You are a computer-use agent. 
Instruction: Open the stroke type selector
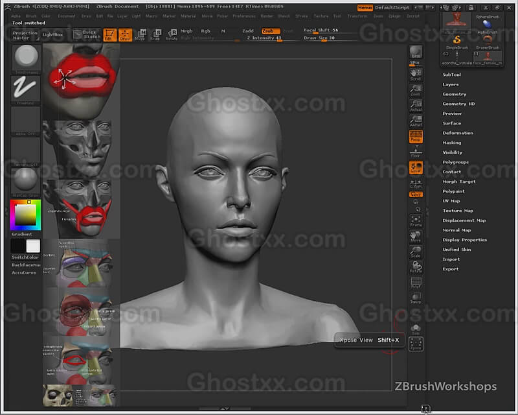point(25,90)
